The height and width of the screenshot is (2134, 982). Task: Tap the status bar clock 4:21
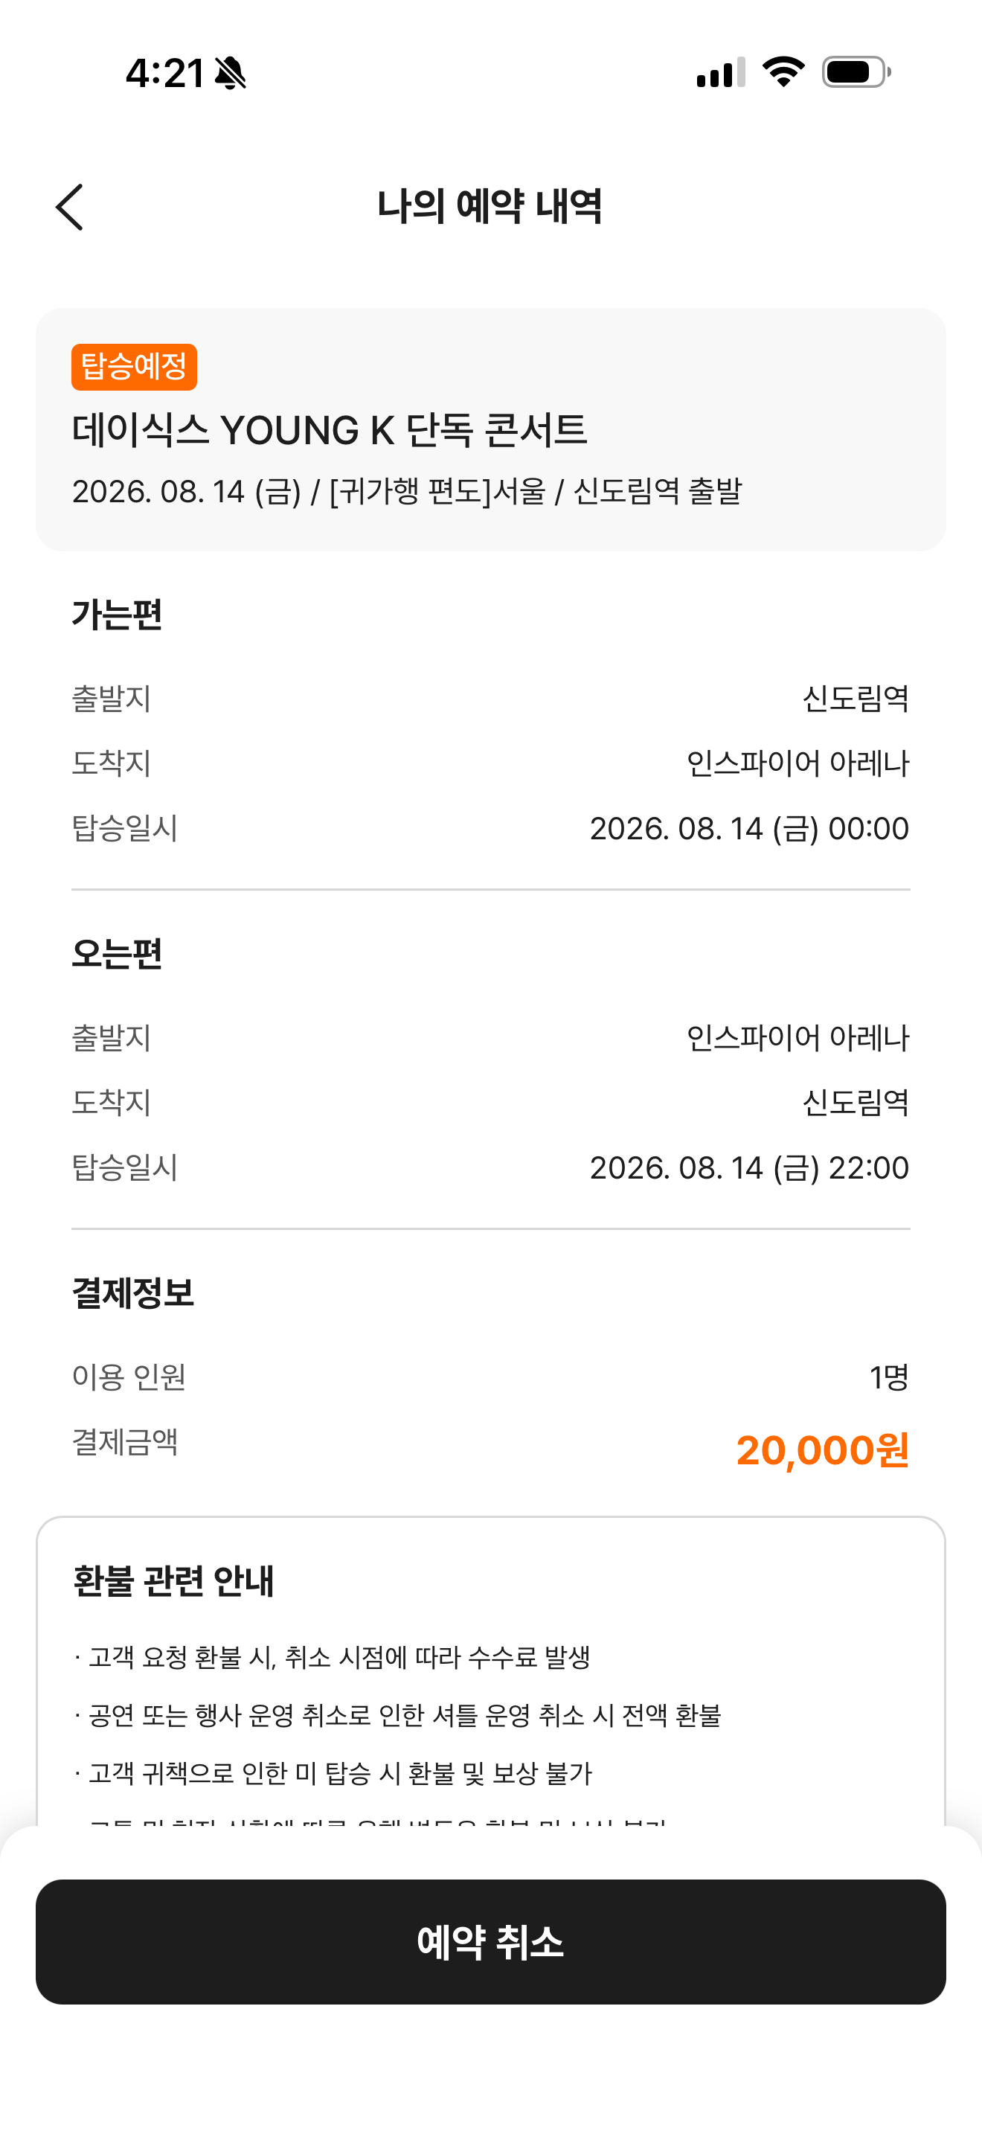(x=164, y=73)
